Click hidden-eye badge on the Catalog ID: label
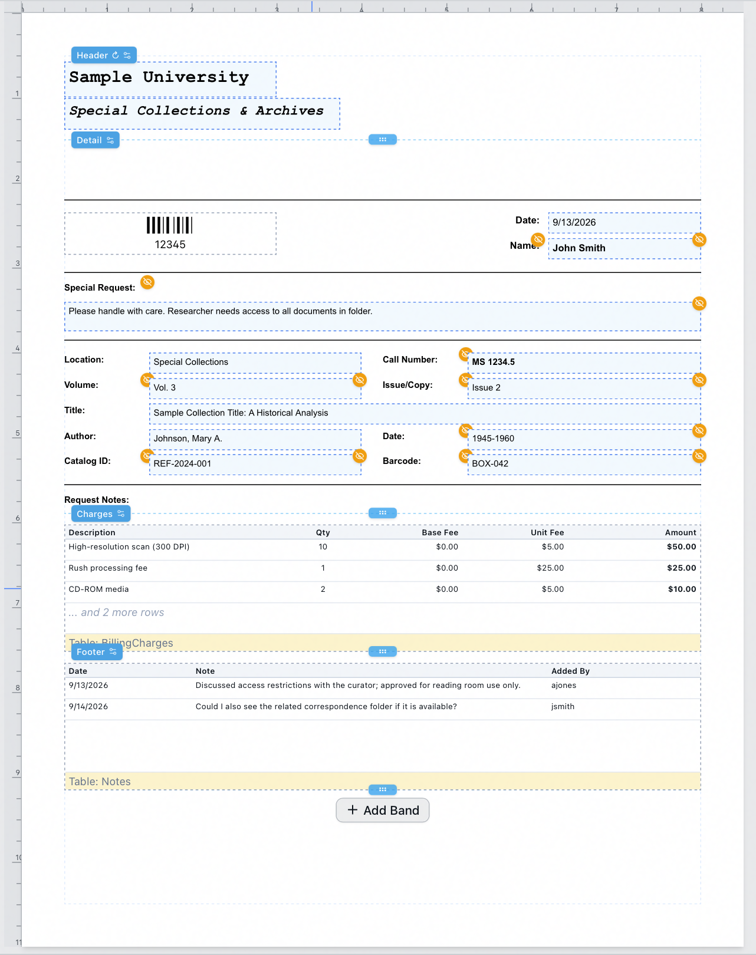 coord(146,456)
